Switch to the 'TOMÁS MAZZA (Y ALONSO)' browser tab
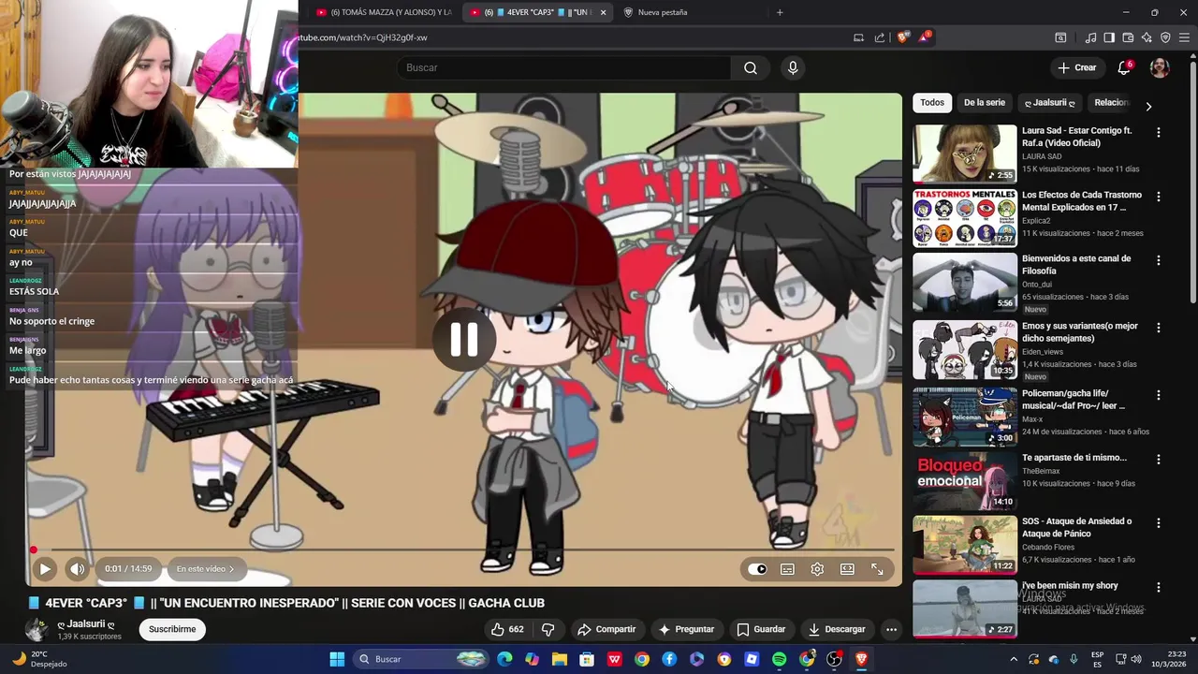The width and height of the screenshot is (1198, 674). click(384, 12)
